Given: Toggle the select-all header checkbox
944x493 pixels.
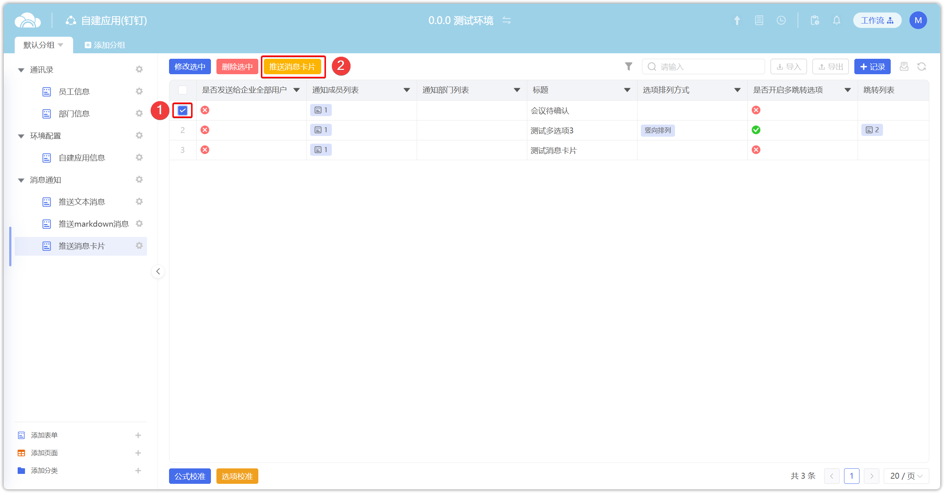Looking at the screenshot, I should 183,90.
